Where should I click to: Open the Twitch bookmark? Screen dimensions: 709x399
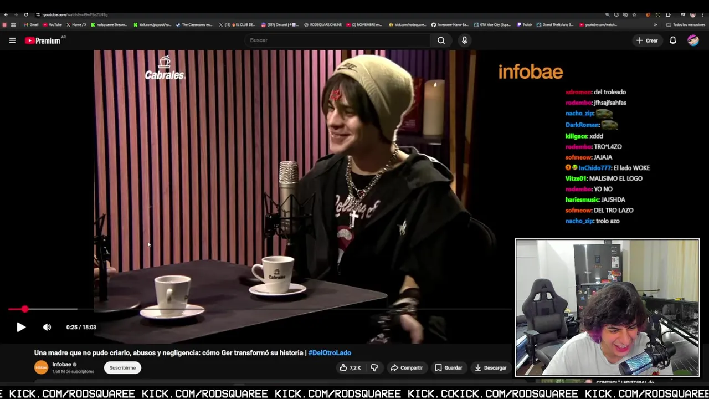click(525, 25)
